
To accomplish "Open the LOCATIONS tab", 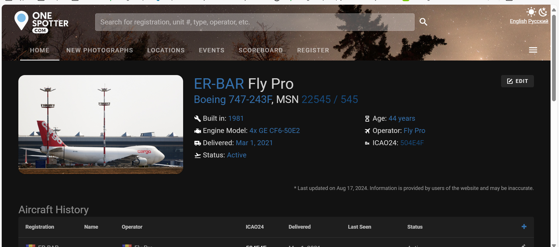I will click(x=166, y=50).
